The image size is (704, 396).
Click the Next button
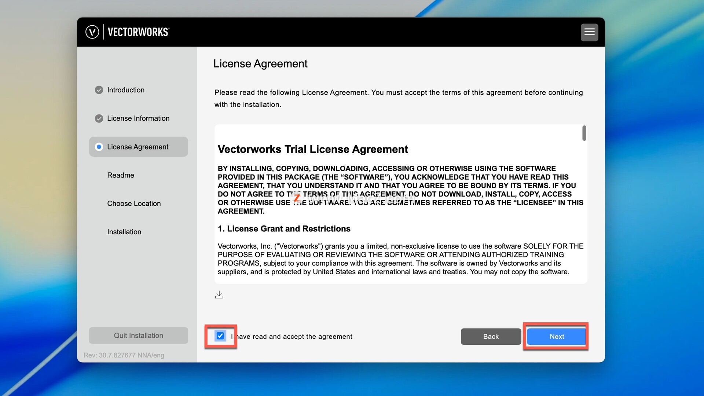click(556, 337)
